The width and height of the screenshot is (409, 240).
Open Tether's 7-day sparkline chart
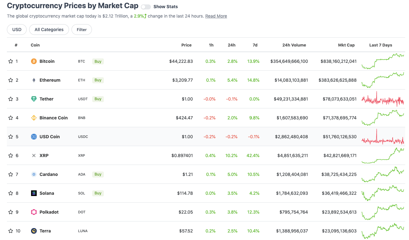click(383, 99)
